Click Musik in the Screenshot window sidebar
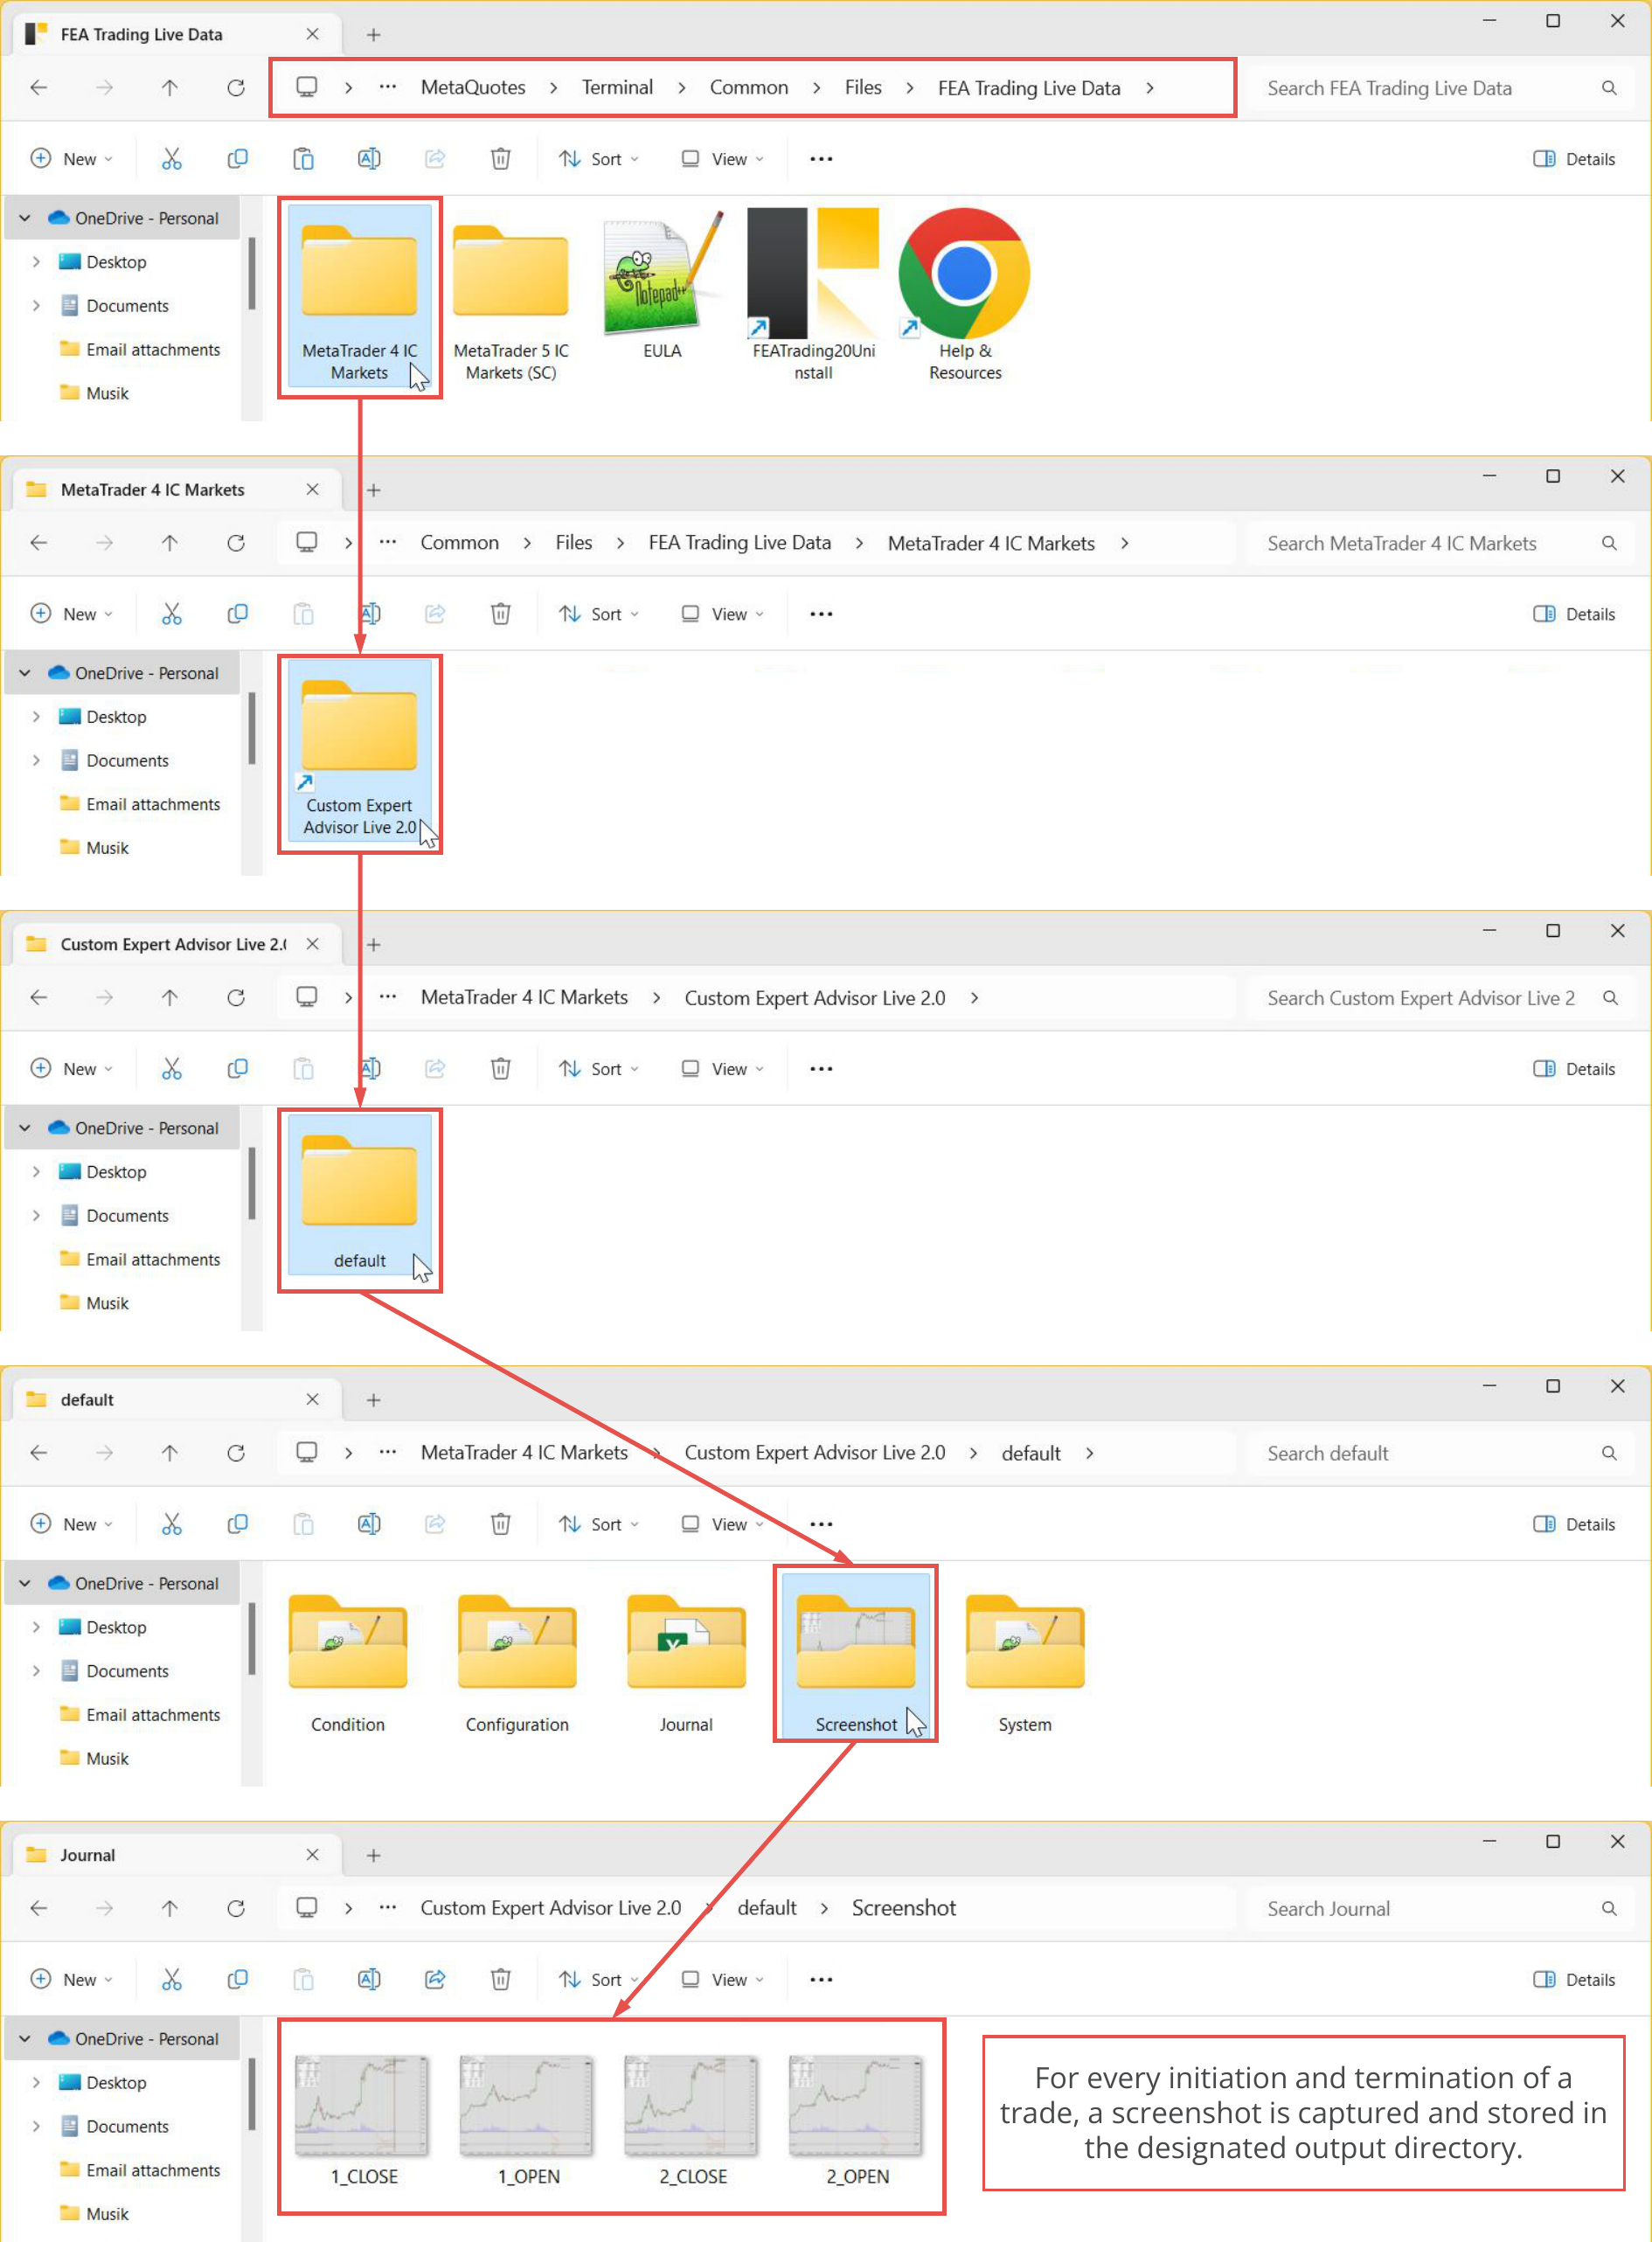 tap(95, 2213)
